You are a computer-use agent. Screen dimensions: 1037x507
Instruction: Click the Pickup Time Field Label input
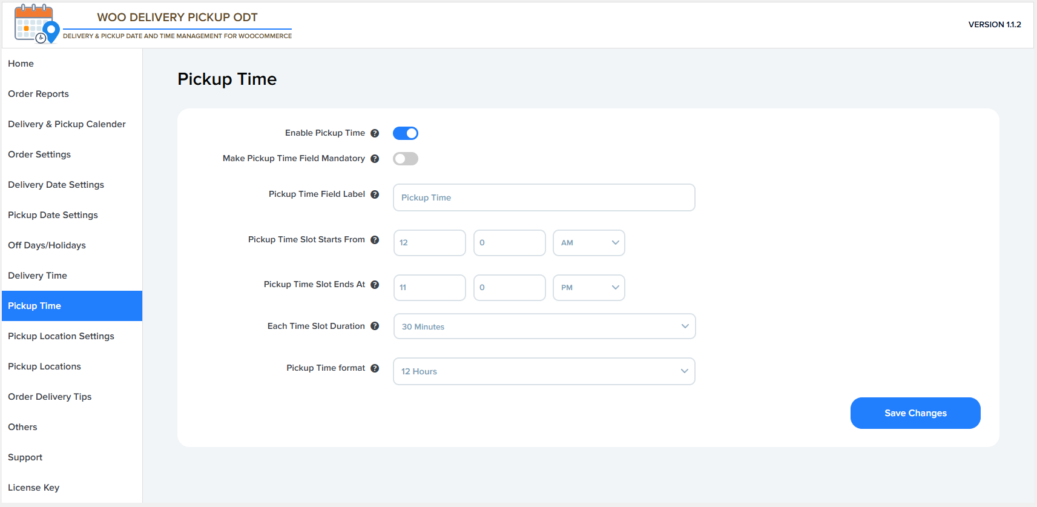[x=544, y=197]
